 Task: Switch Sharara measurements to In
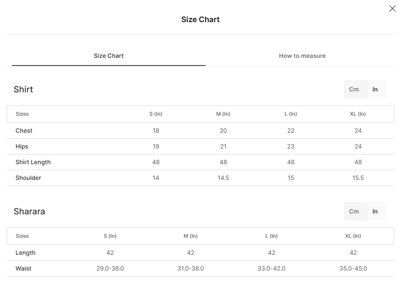pyautogui.click(x=375, y=211)
